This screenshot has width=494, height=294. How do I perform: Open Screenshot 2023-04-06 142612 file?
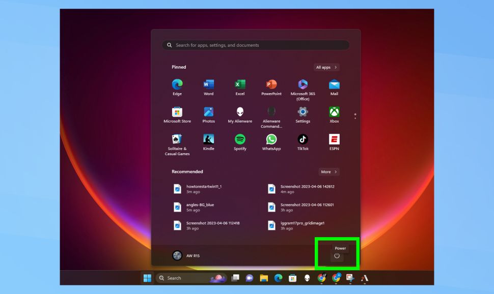[301, 189]
